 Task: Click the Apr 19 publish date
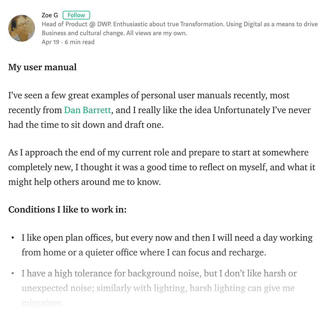[50, 42]
